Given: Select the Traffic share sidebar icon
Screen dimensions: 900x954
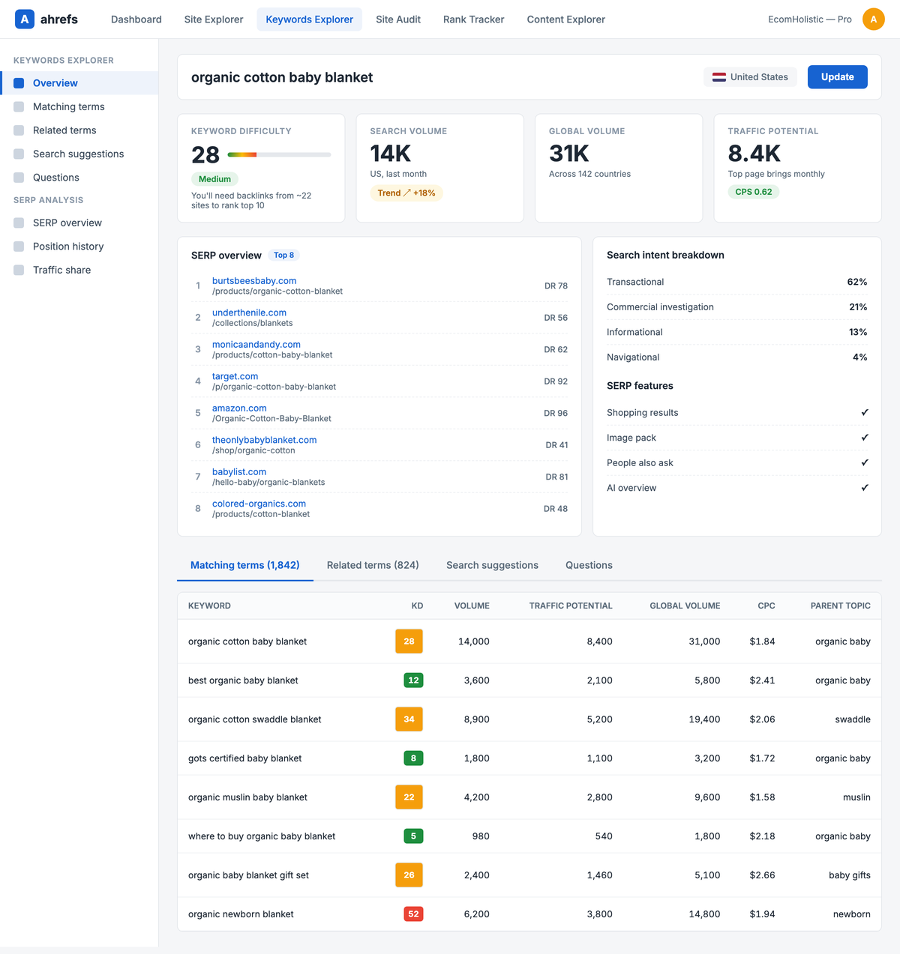Looking at the screenshot, I should [x=19, y=270].
